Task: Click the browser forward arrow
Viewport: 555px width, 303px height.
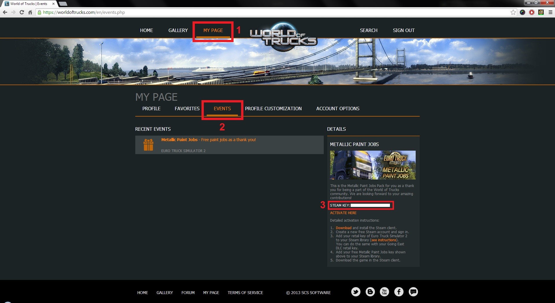Action: pyautogui.click(x=13, y=12)
